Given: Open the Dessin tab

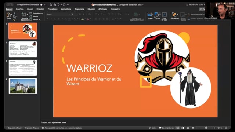Looking at the screenshot, I should click(x=30, y=9).
